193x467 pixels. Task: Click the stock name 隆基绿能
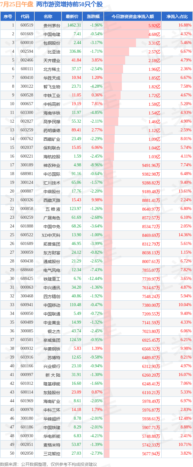52,384
